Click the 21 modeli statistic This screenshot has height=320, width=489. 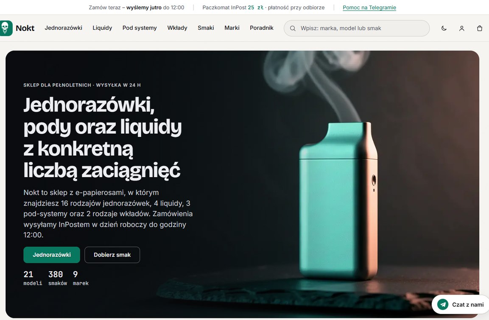[33, 278]
